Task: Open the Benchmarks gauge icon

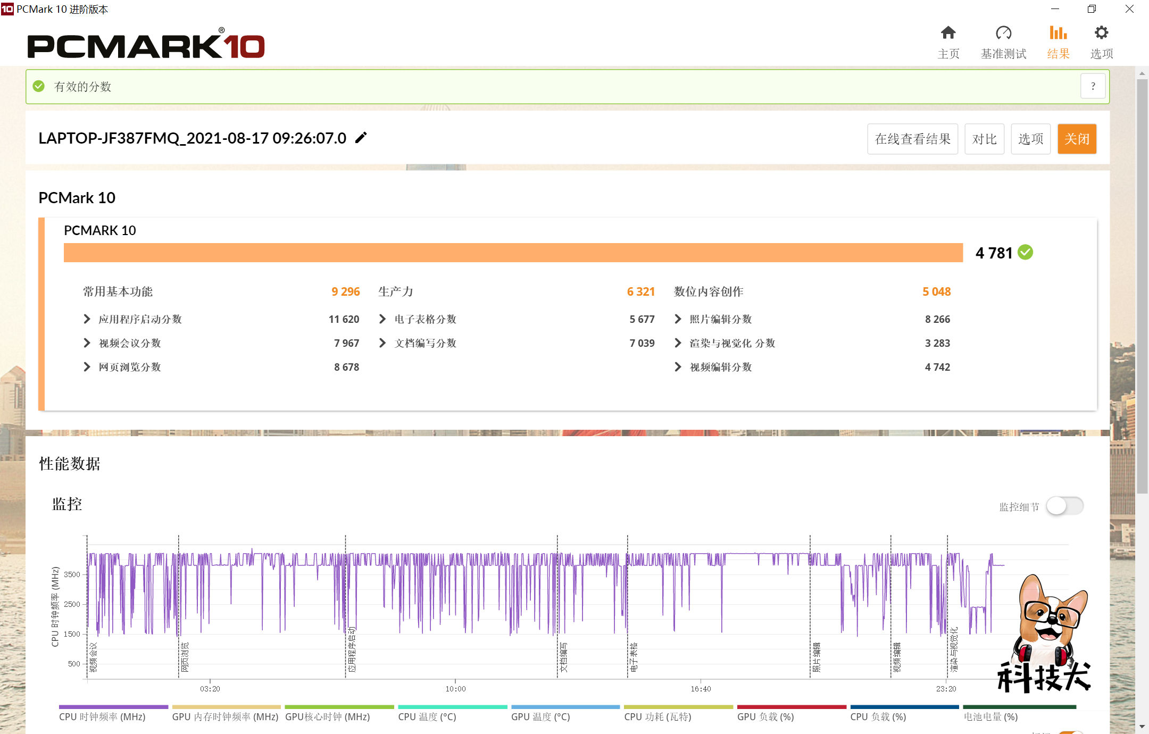Action: [1003, 34]
